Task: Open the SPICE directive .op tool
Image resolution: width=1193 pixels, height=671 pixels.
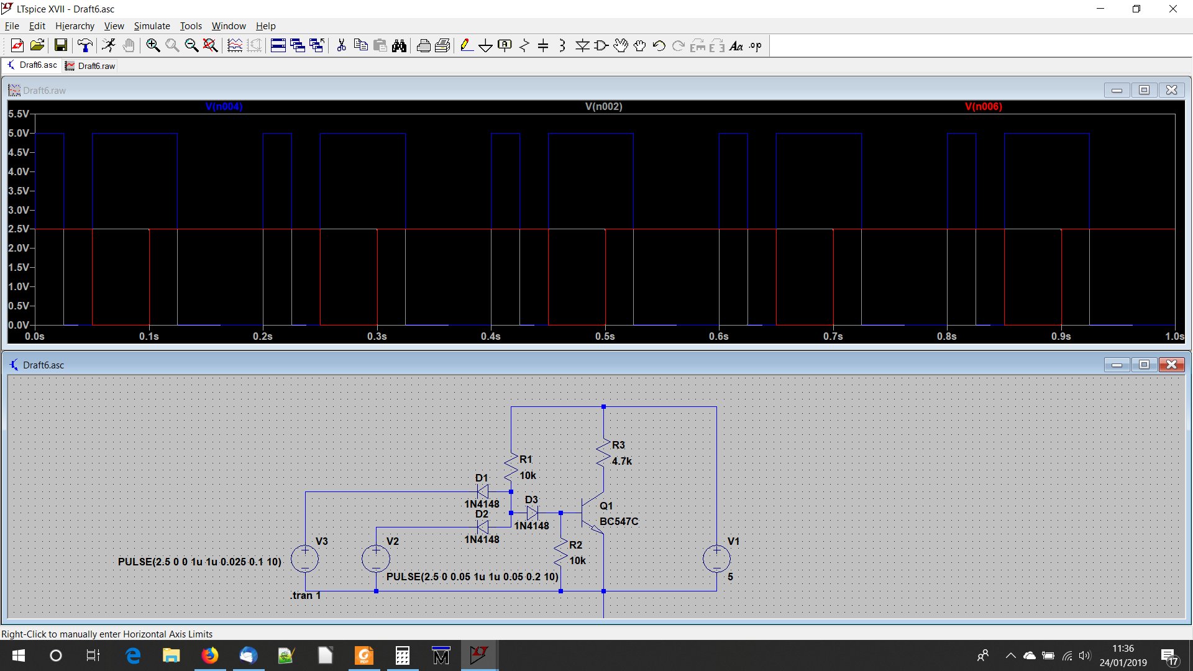Action: click(756, 45)
